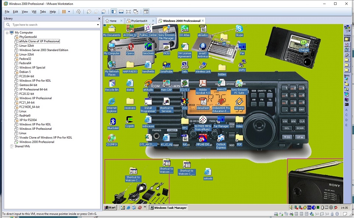
Task: Select the HAM RADIO folder
Action: pos(130,68)
